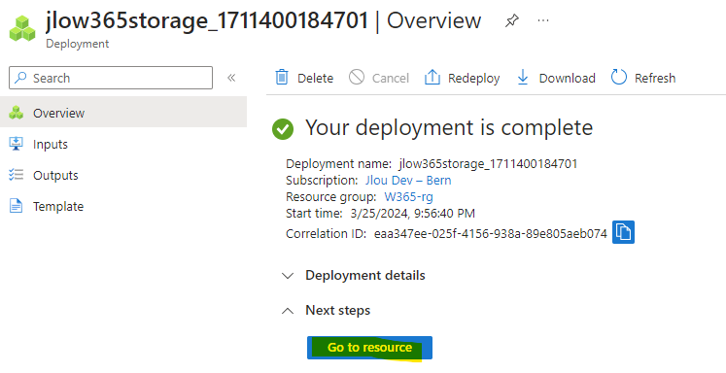
Task: Open the ellipsis more options menu
Action: tap(543, 20)
